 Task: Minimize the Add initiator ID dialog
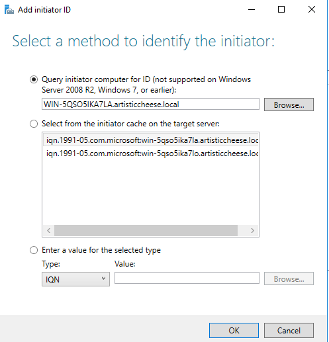(x=252, y=10)
